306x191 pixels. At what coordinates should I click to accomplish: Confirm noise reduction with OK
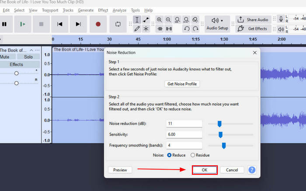tap(205, 170)
